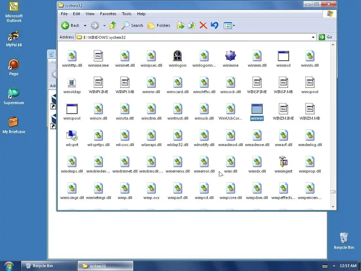Open the Tools menu
This screenshot has height=271, width=361.
pyautogui.click(x=127, y=14)
